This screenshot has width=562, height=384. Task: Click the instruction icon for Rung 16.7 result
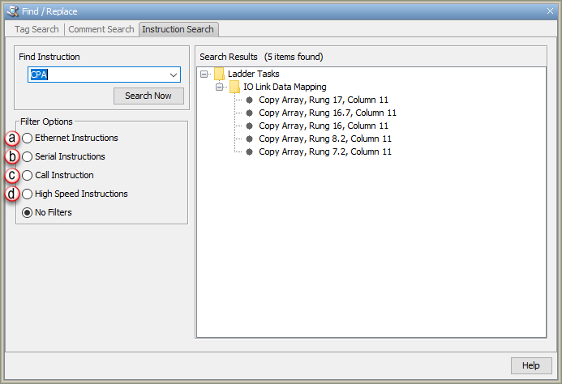coord(249,113)
